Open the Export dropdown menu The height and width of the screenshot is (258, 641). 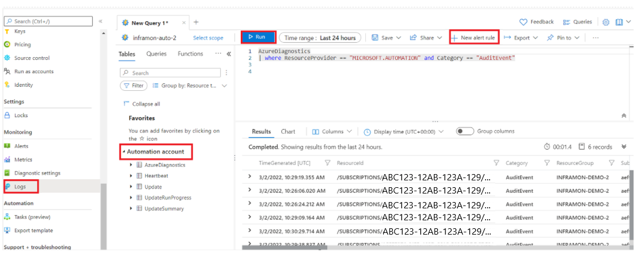tap(521, 38)
